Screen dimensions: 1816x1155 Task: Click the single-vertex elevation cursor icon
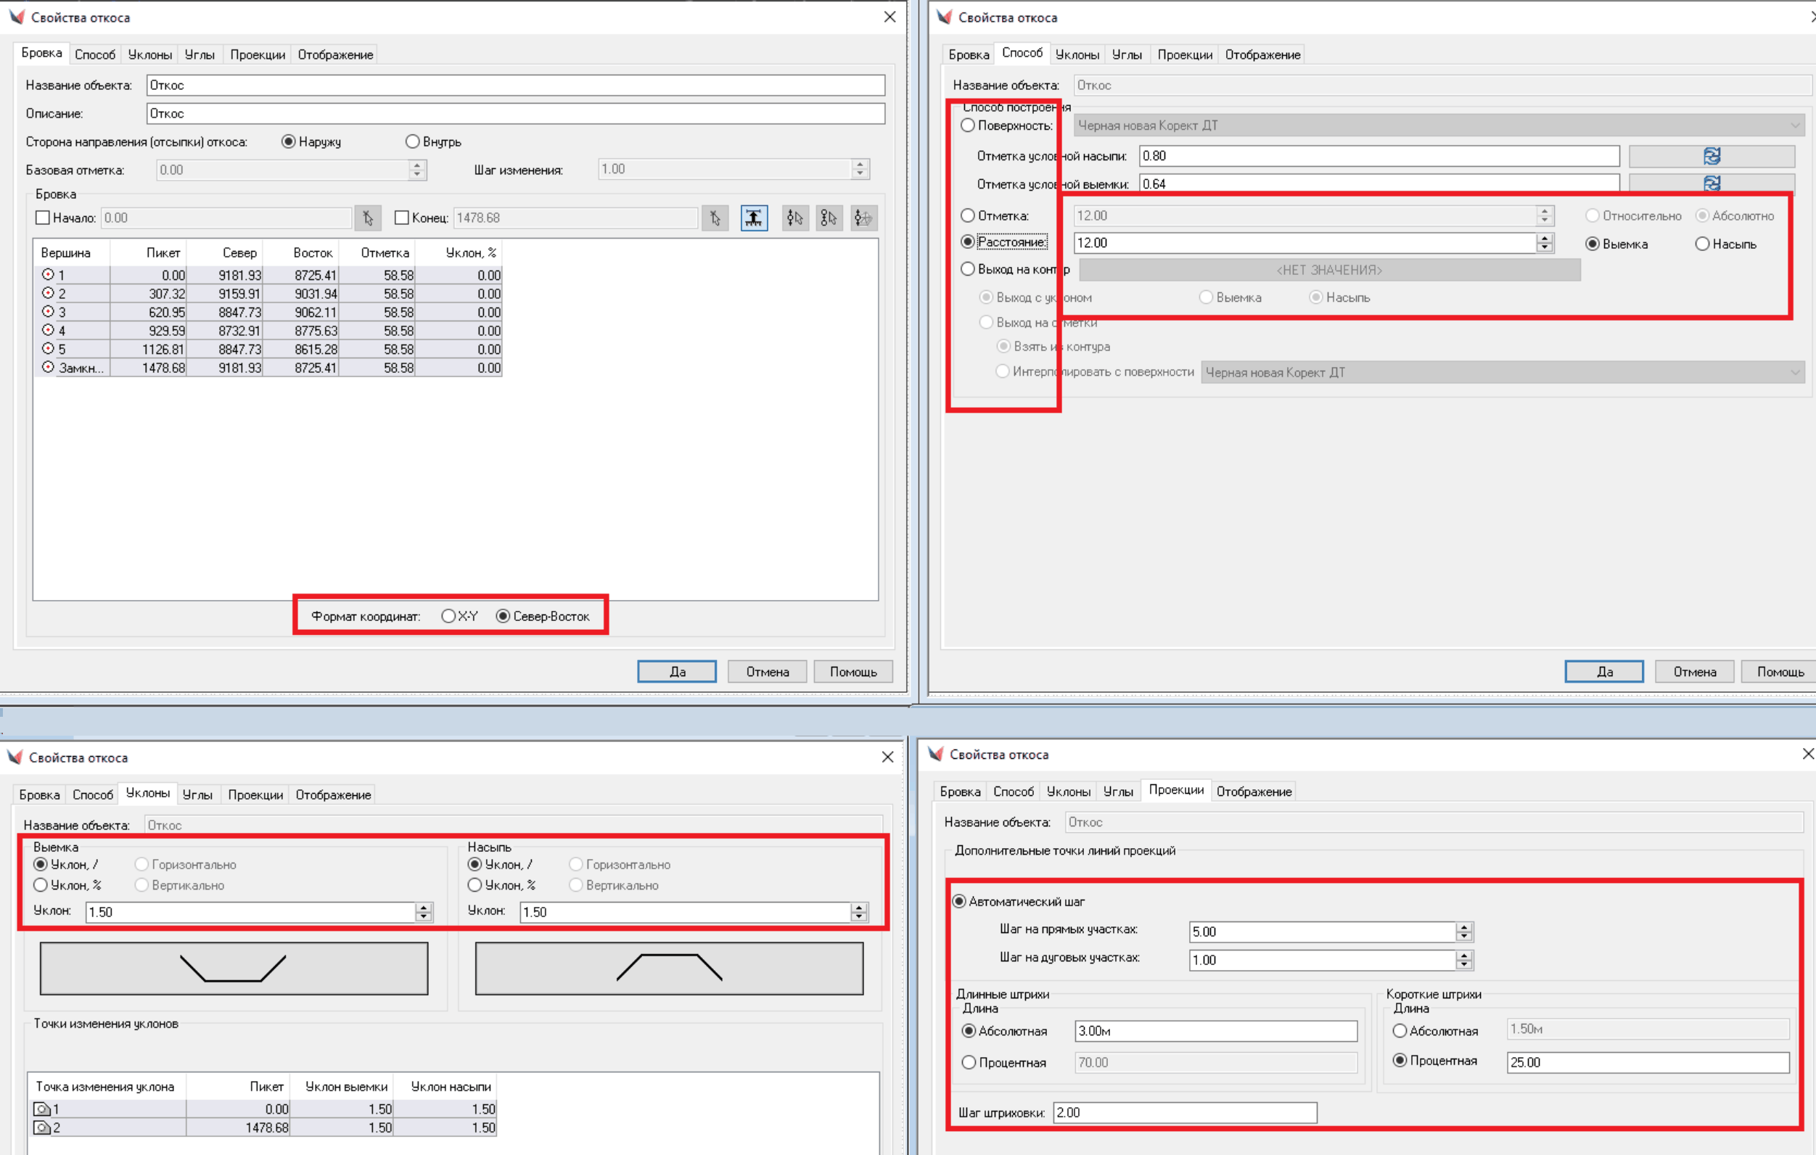(x=795, y=218)
